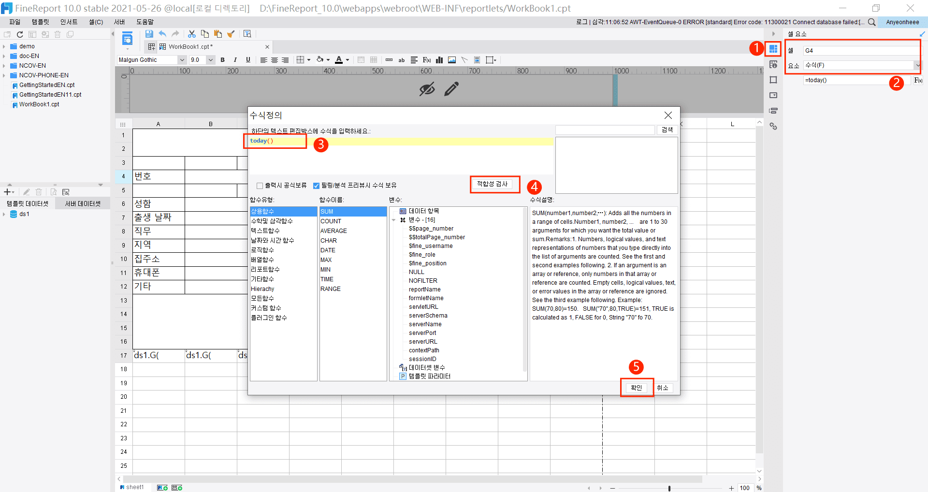Viewport: 928px width, 492px height.
Task: Open the 셀(C) menu
Action: click(96, 22)
